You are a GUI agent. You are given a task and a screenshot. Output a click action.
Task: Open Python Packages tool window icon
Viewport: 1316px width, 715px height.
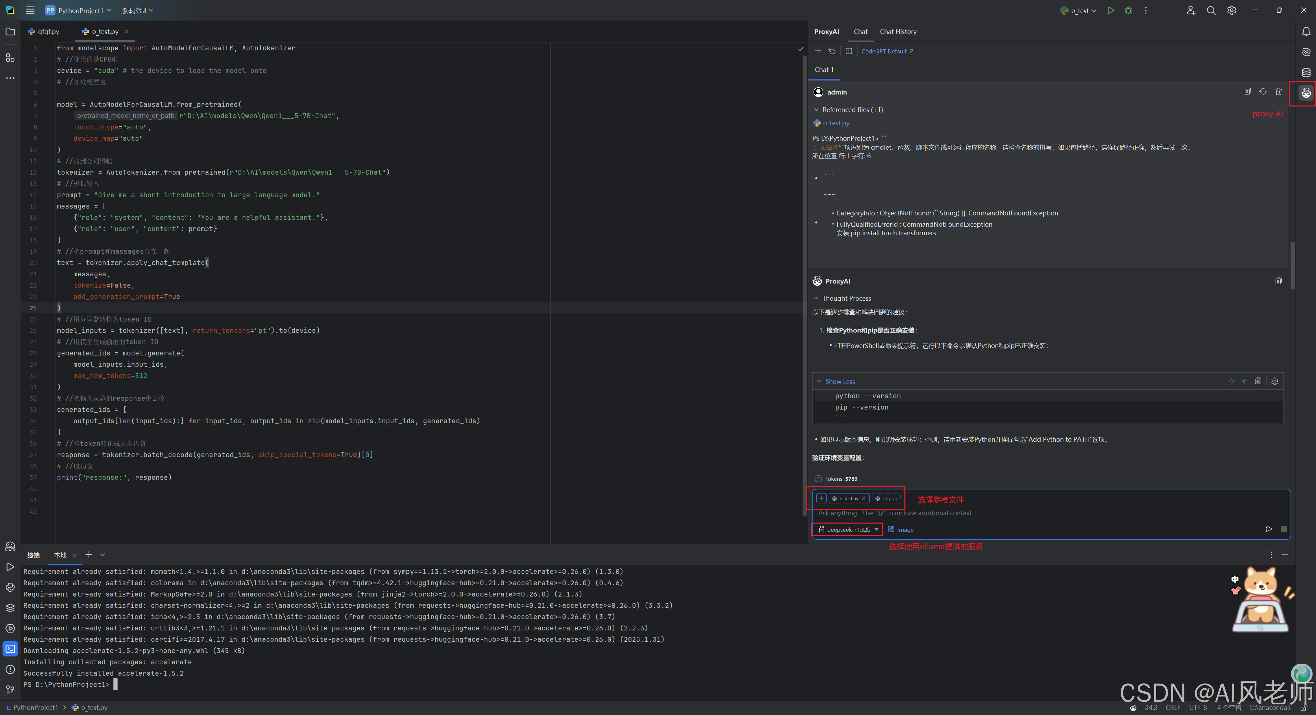[10, 608]
